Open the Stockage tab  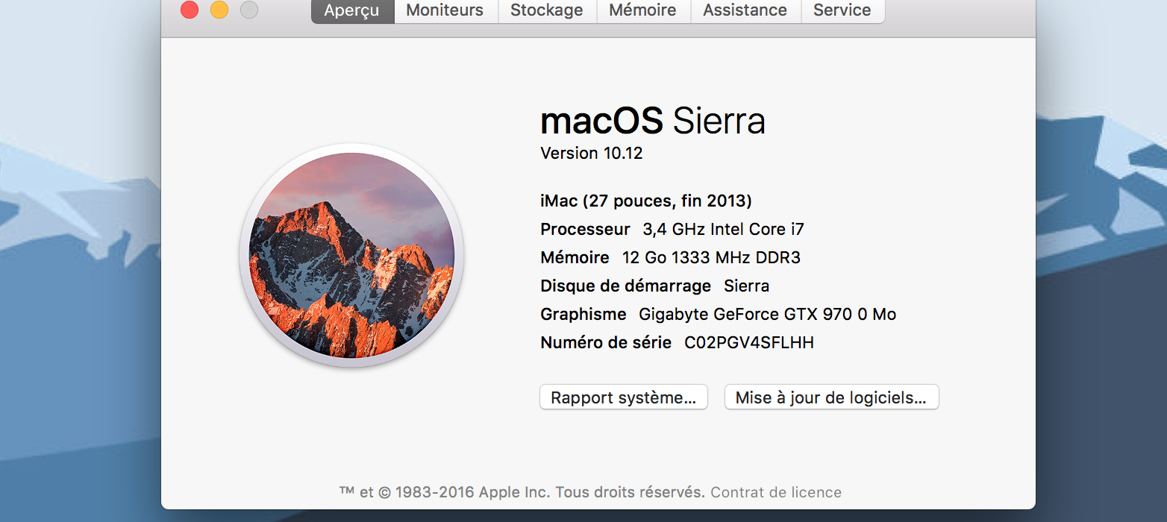click(547, 10)
